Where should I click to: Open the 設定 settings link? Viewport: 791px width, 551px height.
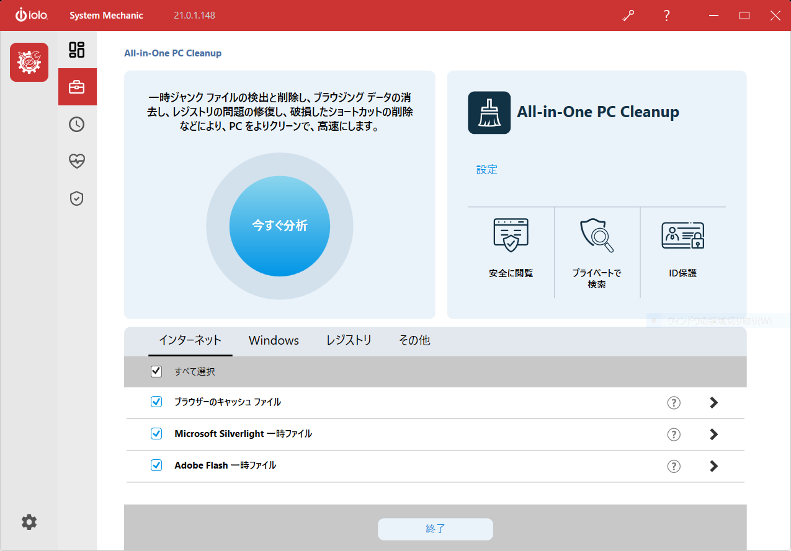(487, 170)
